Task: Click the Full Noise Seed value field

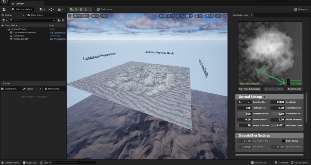Action: 244,108
